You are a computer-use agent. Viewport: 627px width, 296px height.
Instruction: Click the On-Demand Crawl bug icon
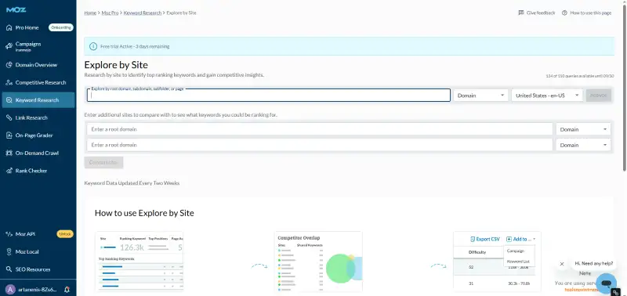click(x=9, y=153)
